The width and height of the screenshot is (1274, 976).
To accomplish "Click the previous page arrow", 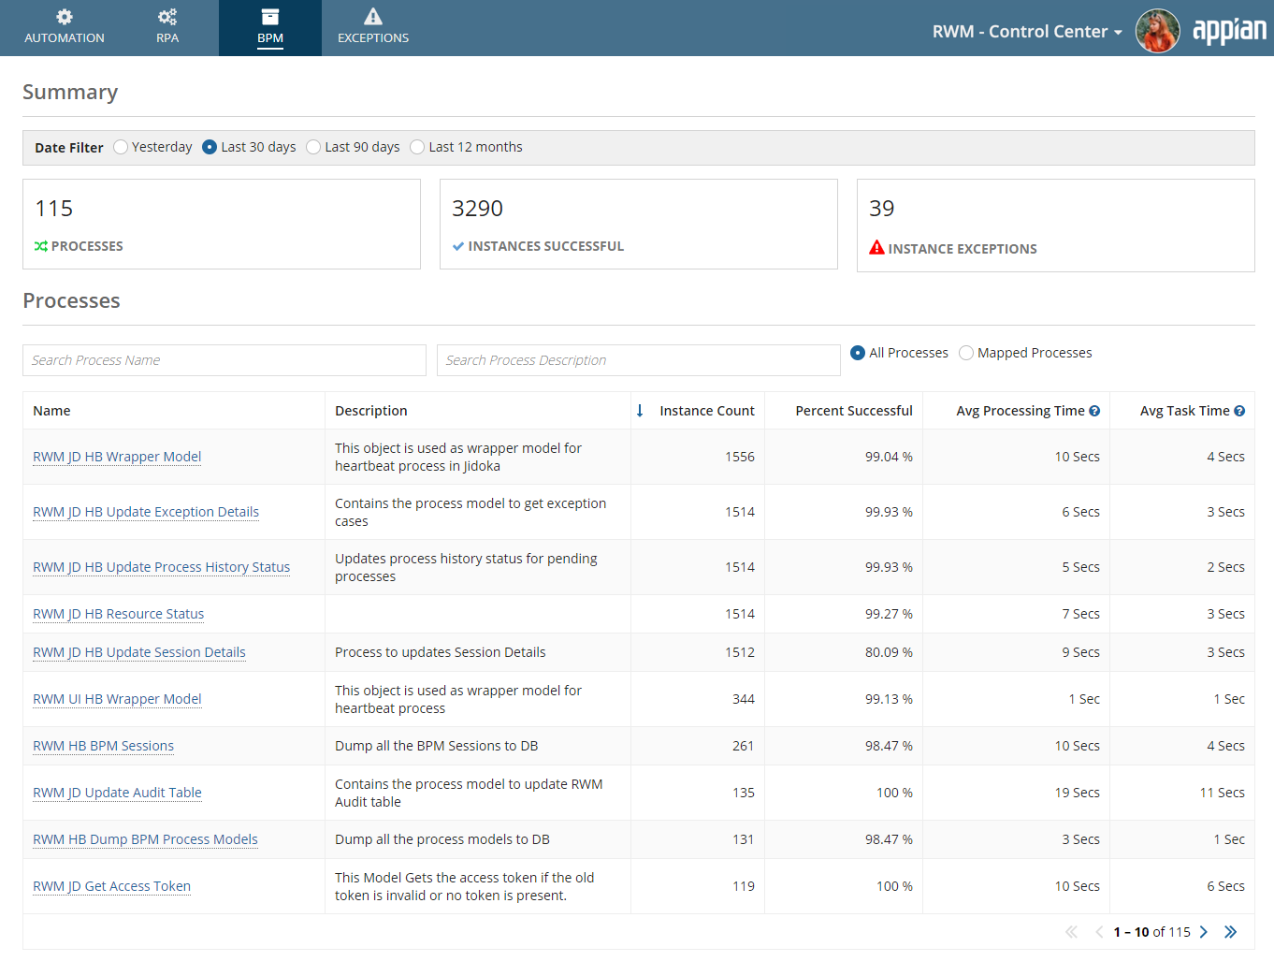I will 1099,932.
